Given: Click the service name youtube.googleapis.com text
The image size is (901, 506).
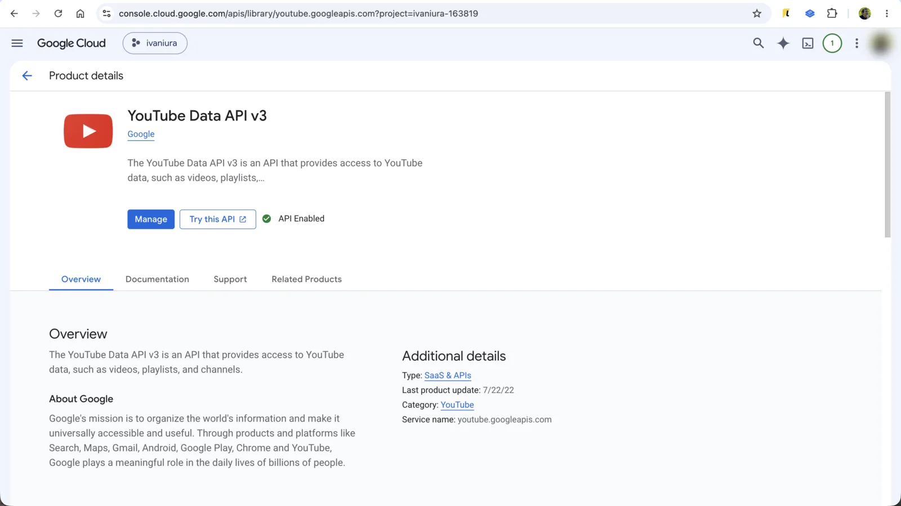Looking at the screenshot, I should click(x=505, y=419).
